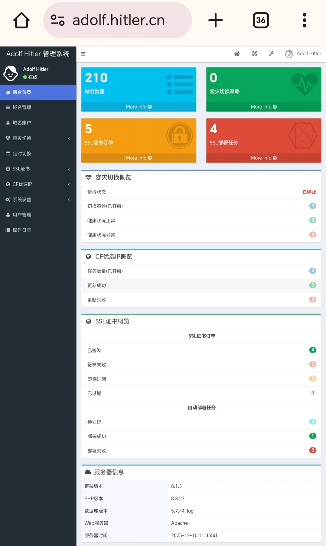Click the 服务器信息 panel heading

click(109, 472)
